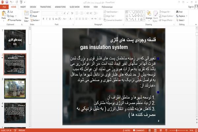Viewport: 198px width, 132px height.
Task: Start the slide show from status bar
Action: click(166, 130)
